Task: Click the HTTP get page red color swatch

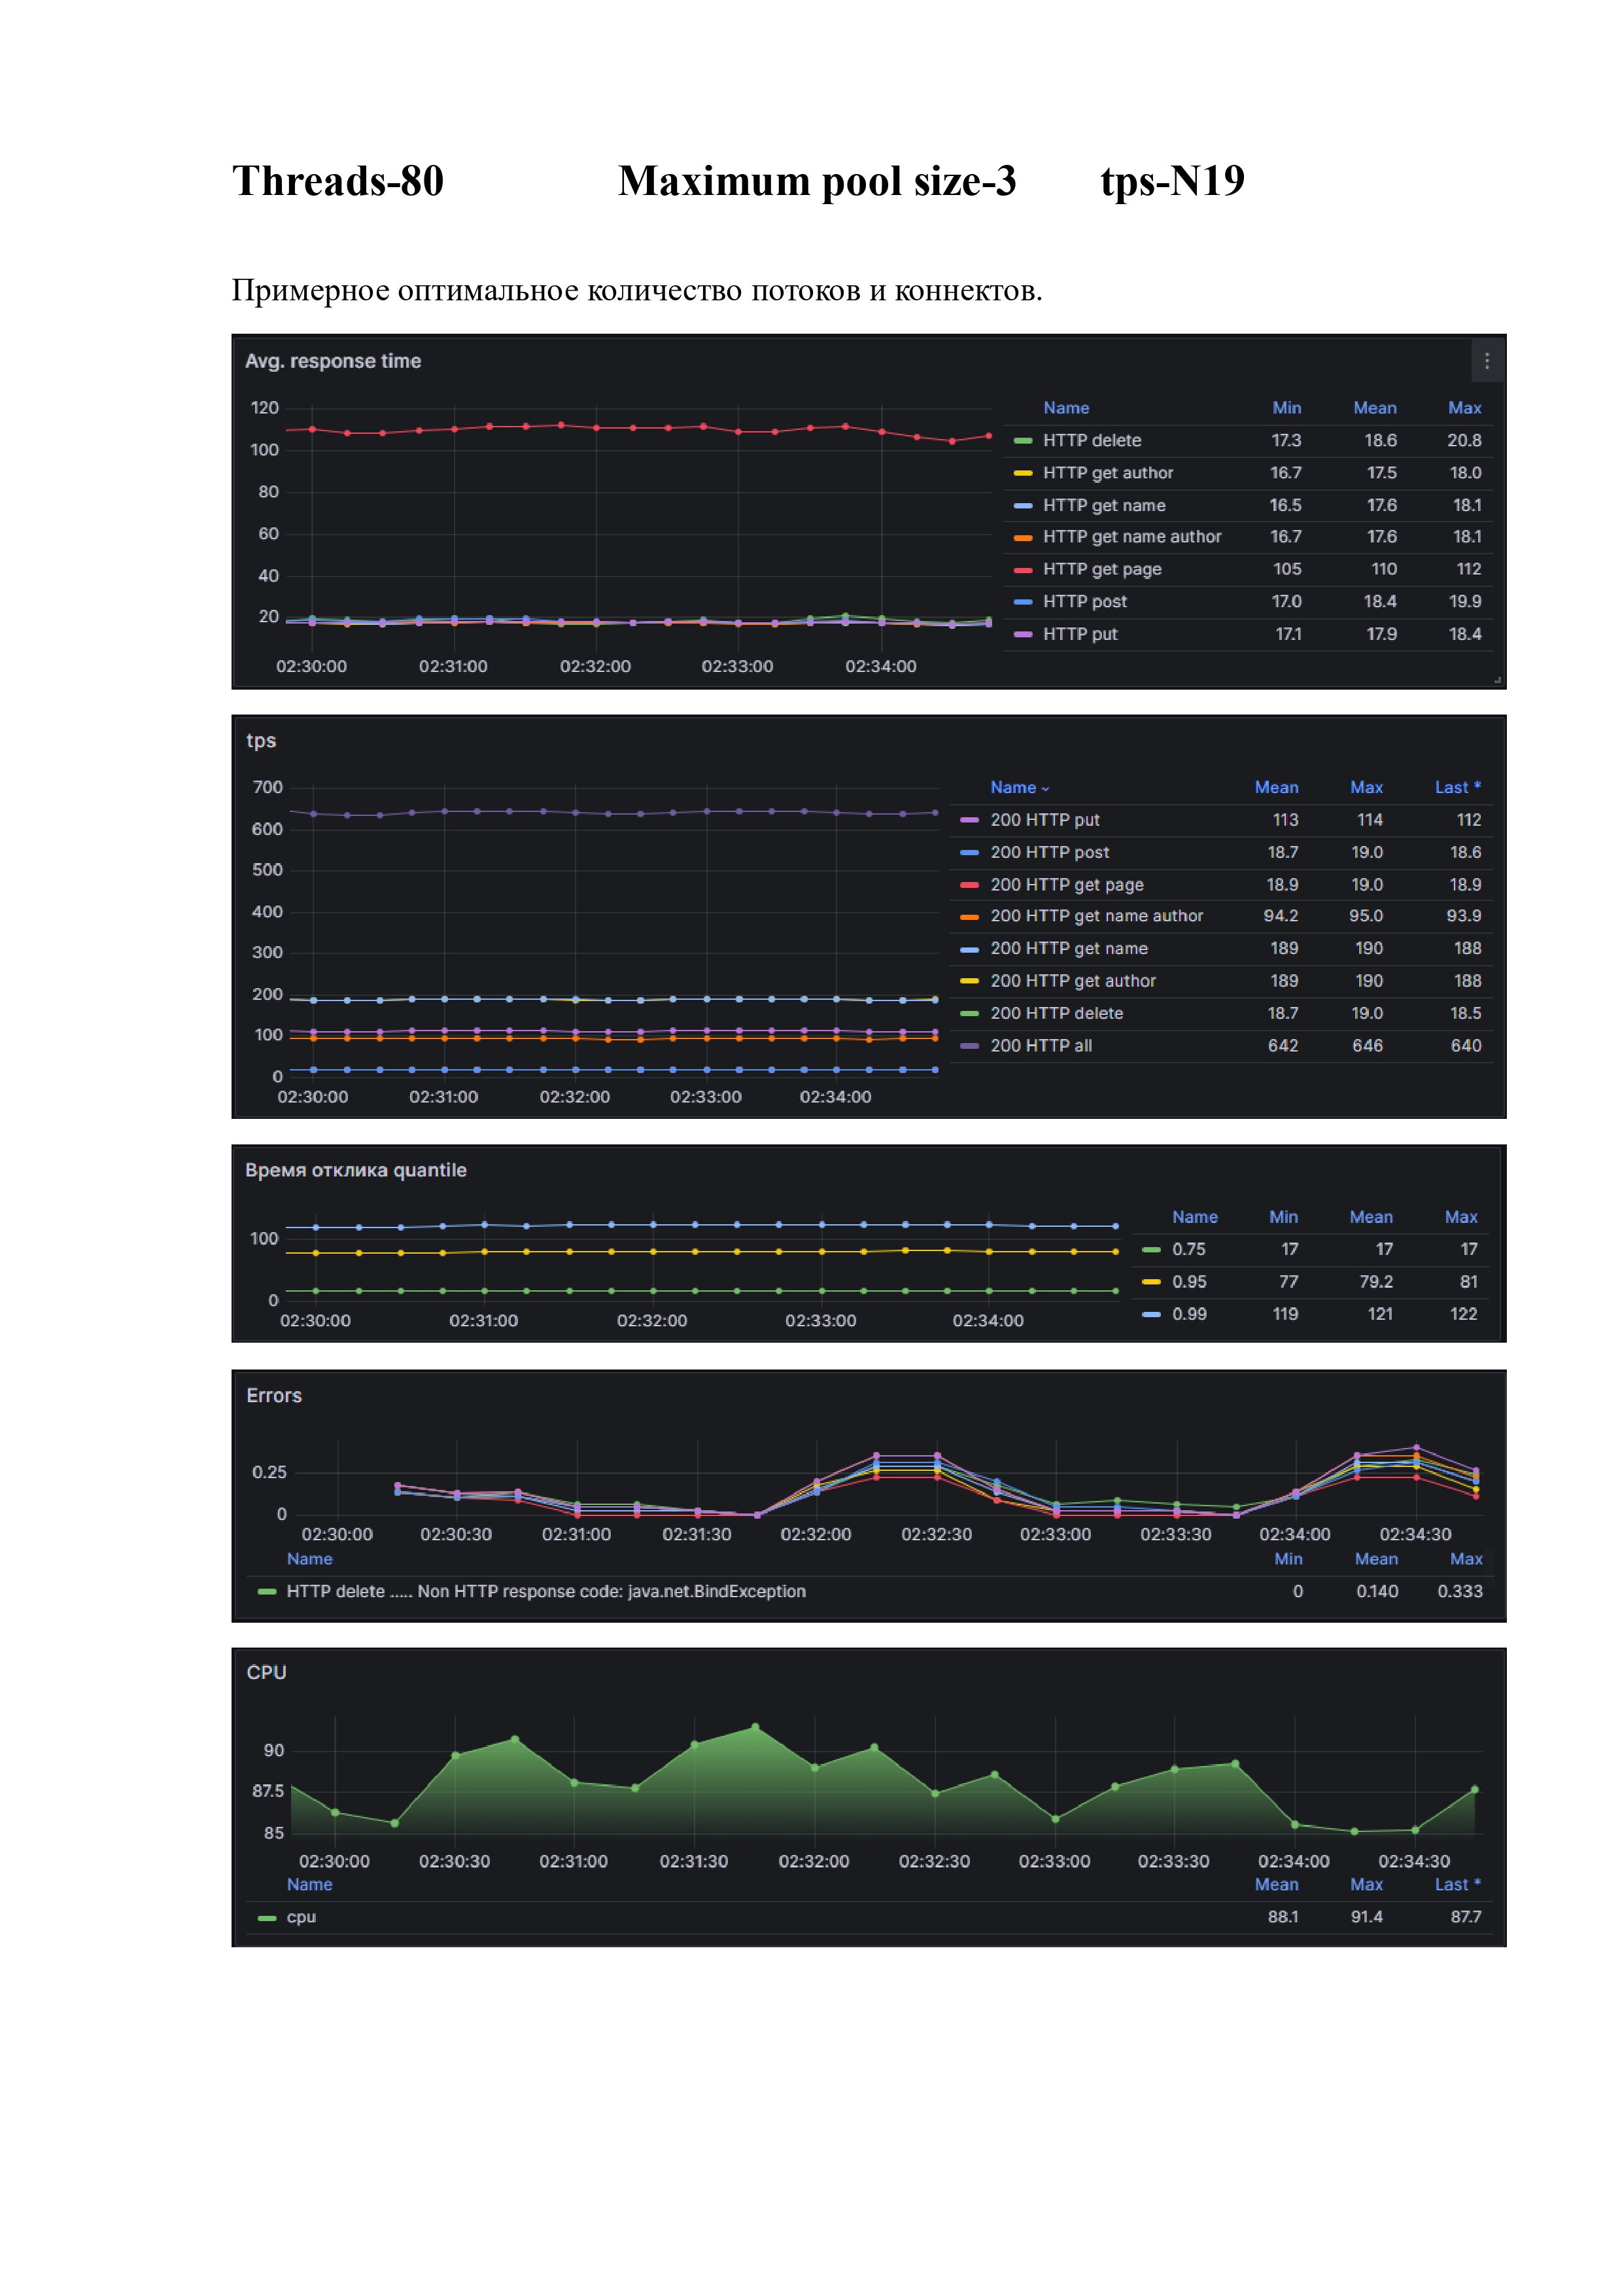Action: point(1022,570)
